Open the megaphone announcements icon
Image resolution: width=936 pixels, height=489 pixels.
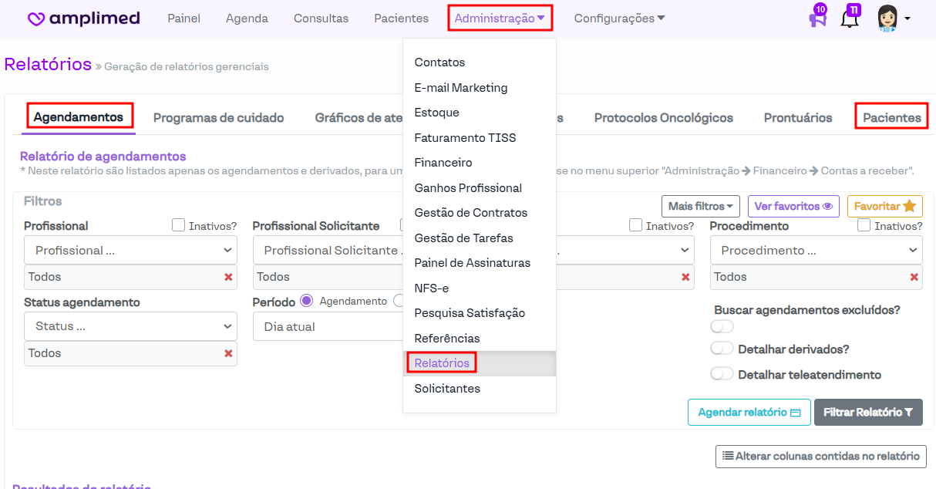pos(816,19)
